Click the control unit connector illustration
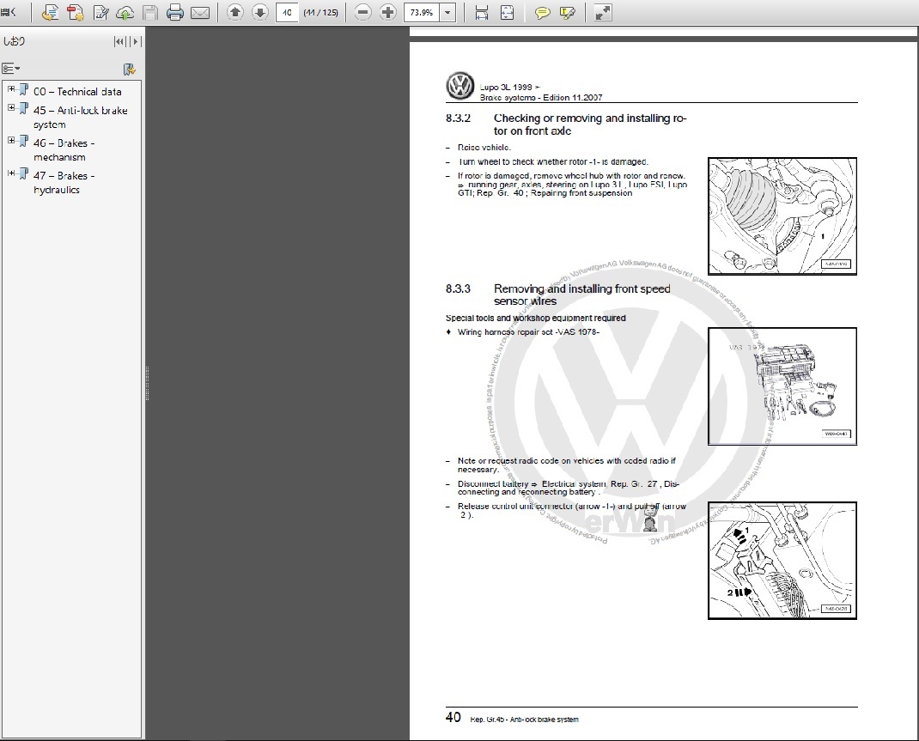 (x=782, y=561)
